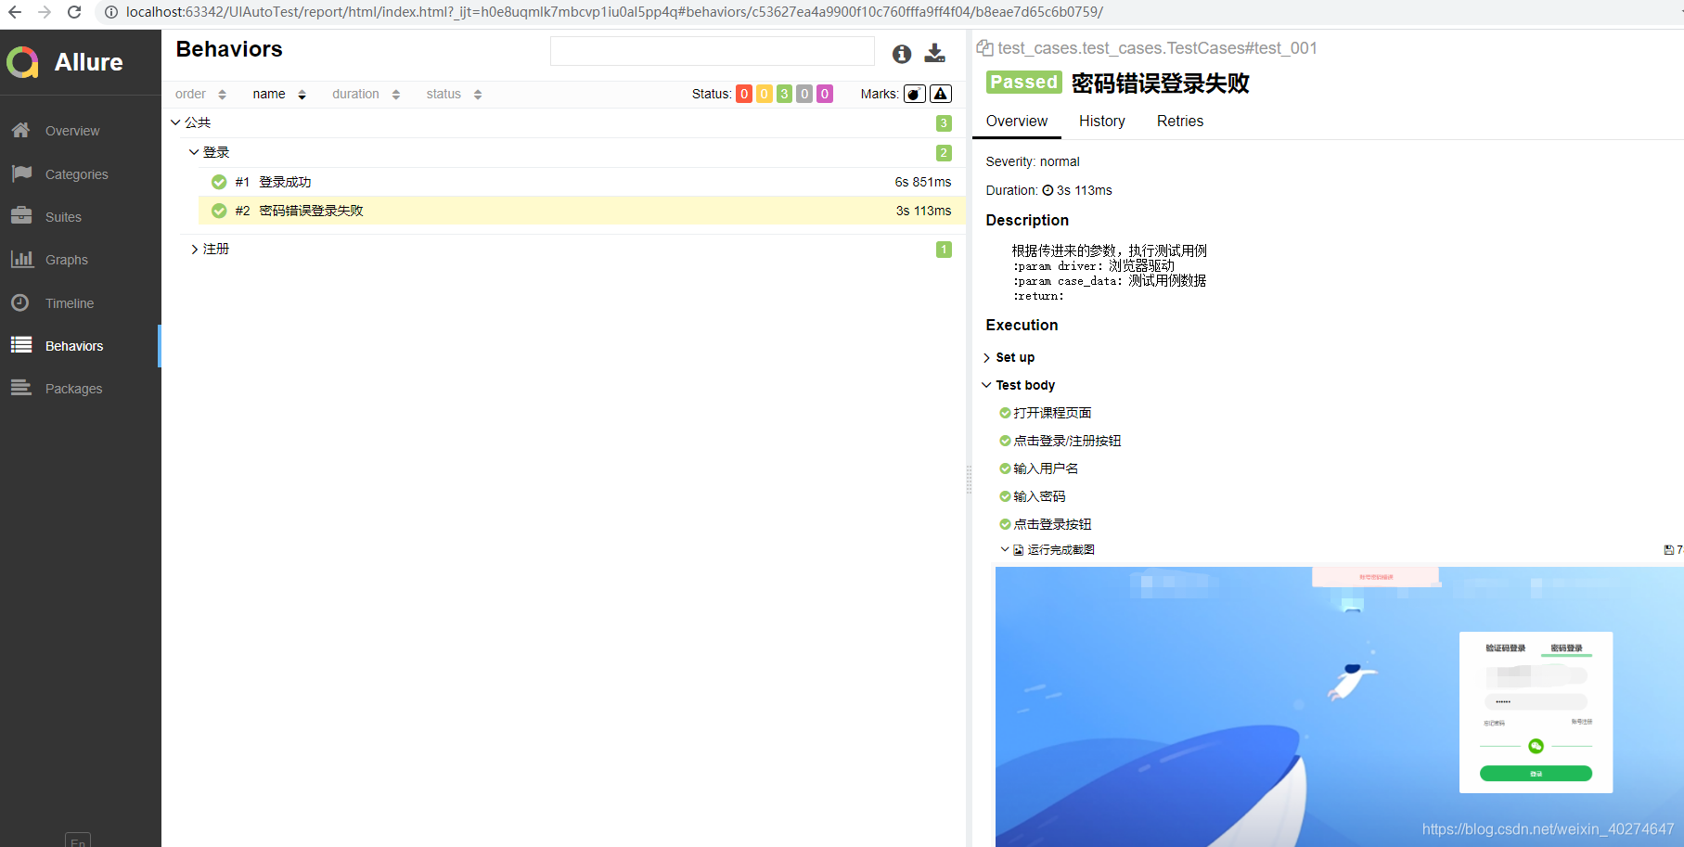Collapse the 登录 group
Viewport: 1684px width, 847px height.
point(194,152)
